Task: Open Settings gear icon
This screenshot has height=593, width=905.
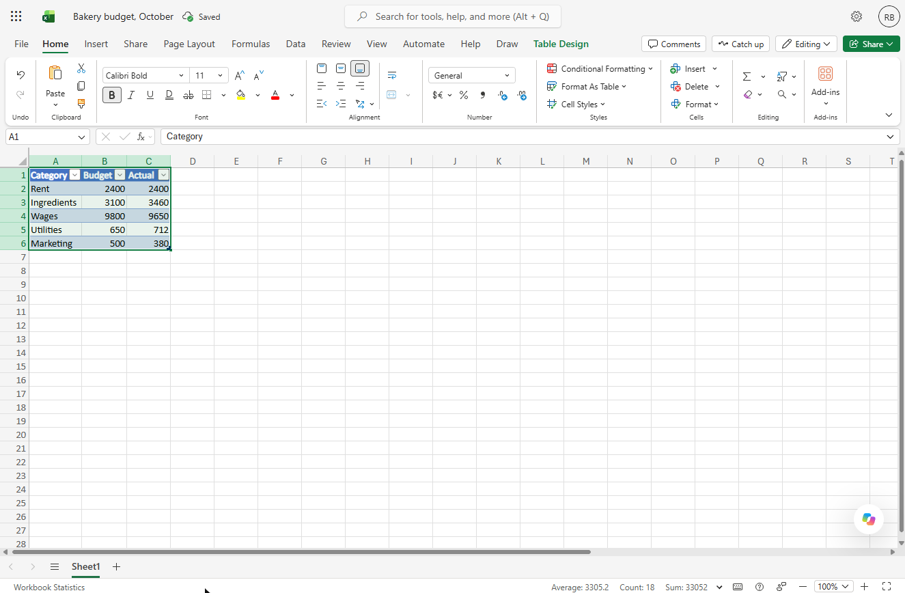Action: [857, 16]
